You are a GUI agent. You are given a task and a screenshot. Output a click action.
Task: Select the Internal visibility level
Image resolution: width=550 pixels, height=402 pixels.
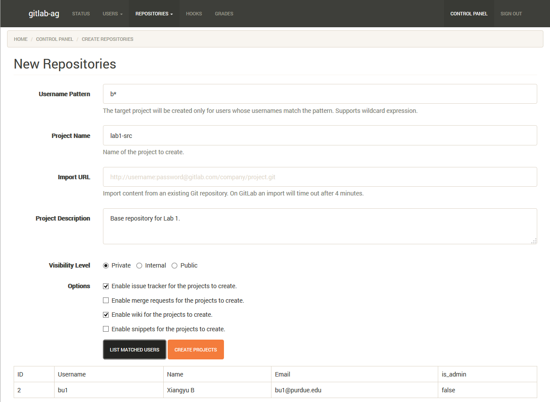coord(139,265)
